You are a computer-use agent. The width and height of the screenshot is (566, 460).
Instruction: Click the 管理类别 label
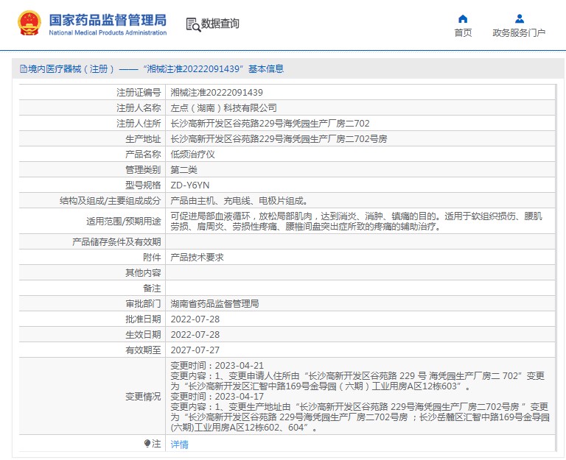143,170
